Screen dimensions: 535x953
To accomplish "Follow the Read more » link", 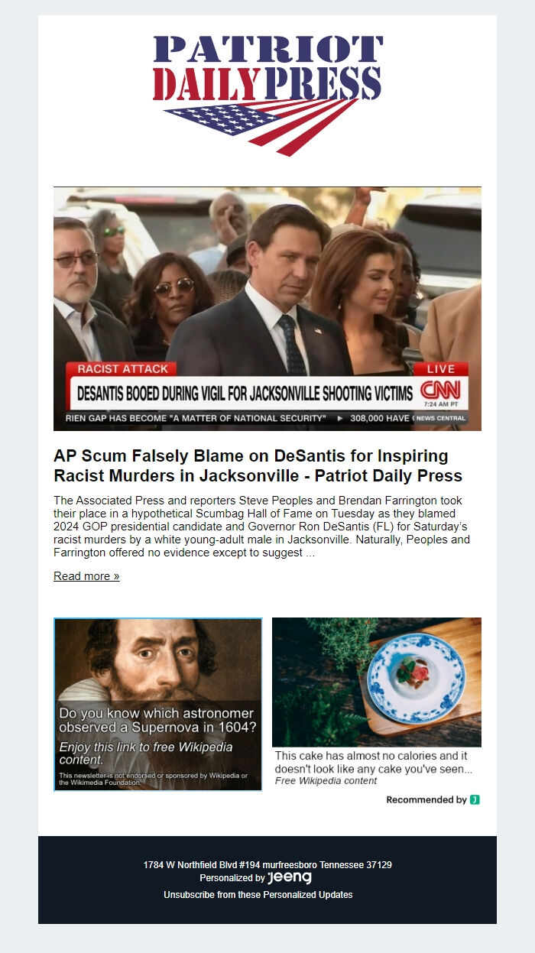I will coord(86,576).
